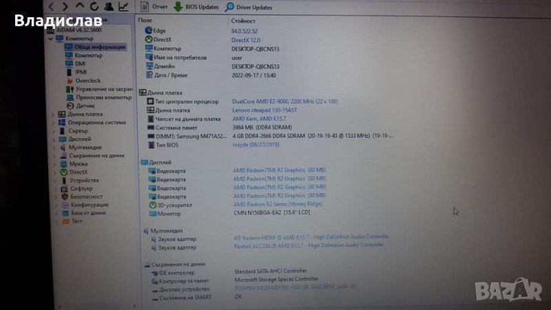Go up one level with Up arrow
The image size is (551, 310).
point(79,7)
